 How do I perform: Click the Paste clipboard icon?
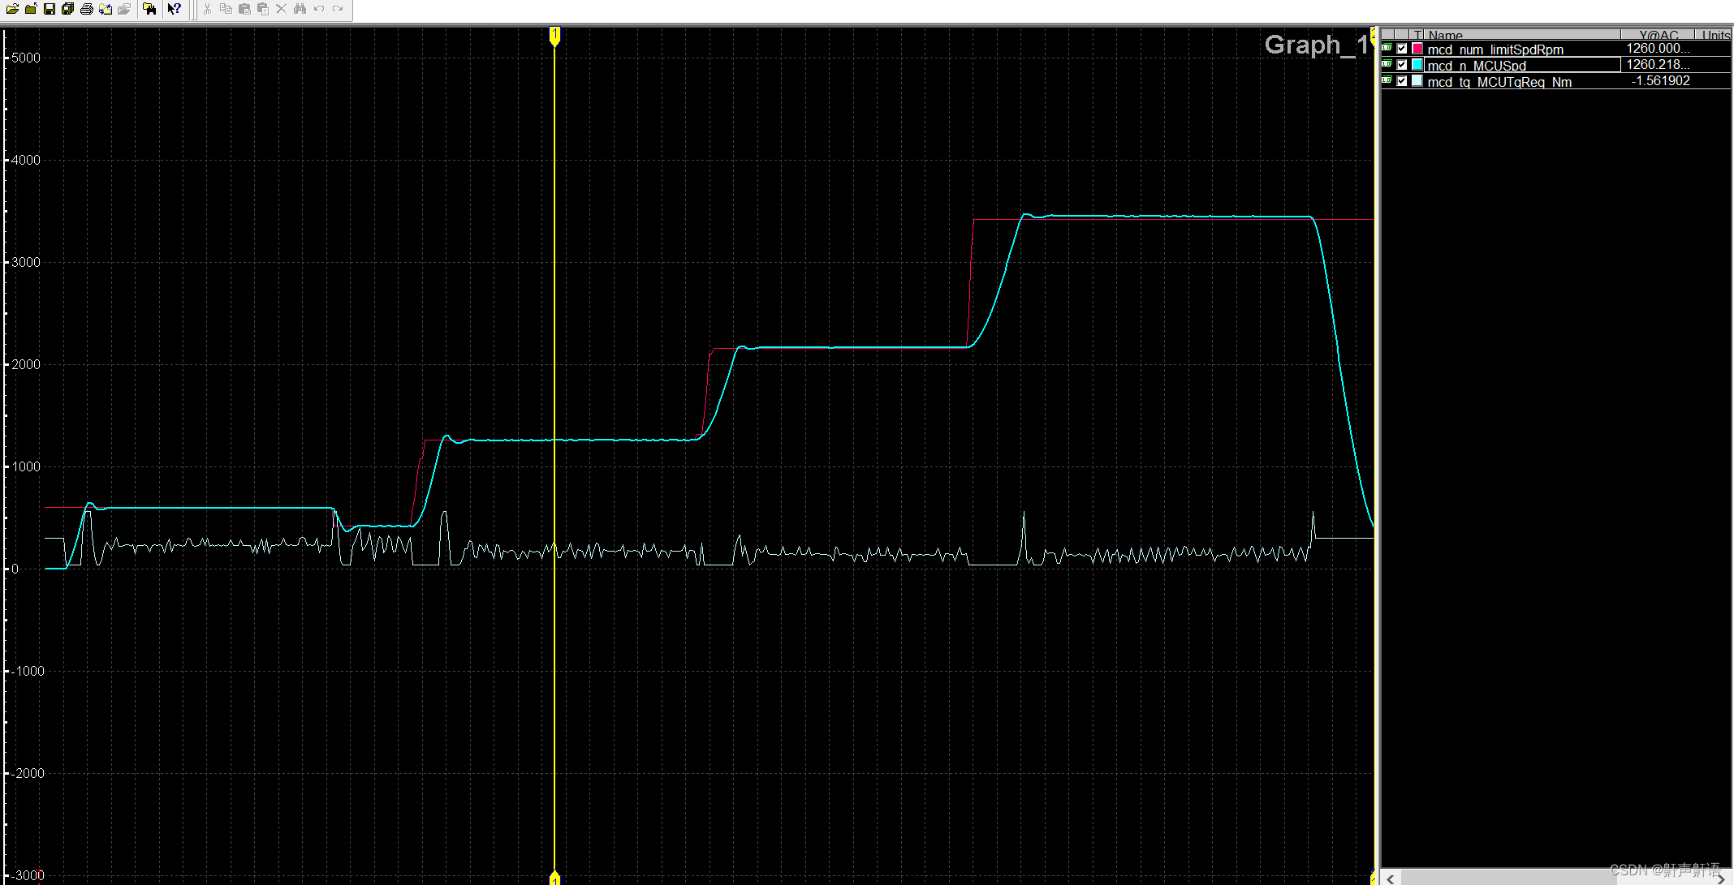pyautogui.click(x=244, y=9)
